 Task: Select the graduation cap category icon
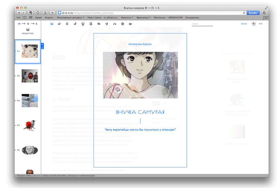(59, 24)
